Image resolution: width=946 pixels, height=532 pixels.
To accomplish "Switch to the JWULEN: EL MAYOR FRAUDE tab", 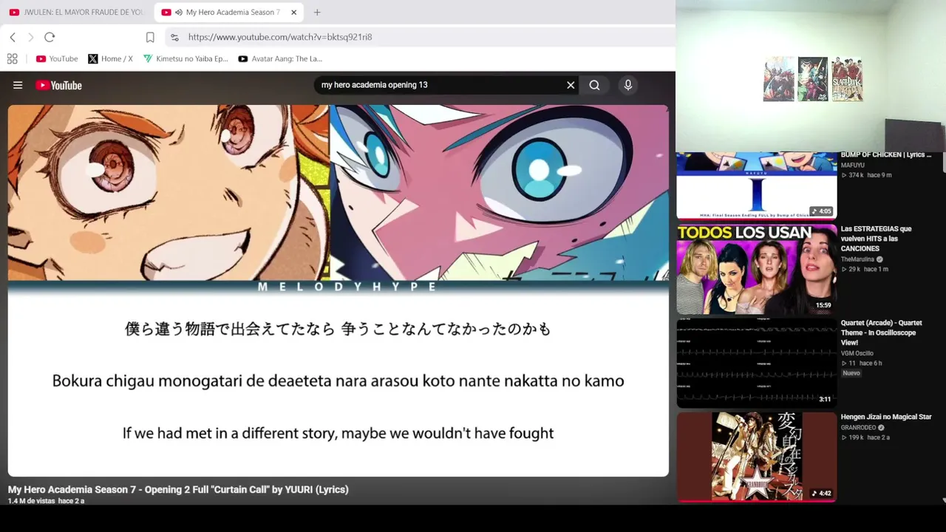I will pos(77,12).
